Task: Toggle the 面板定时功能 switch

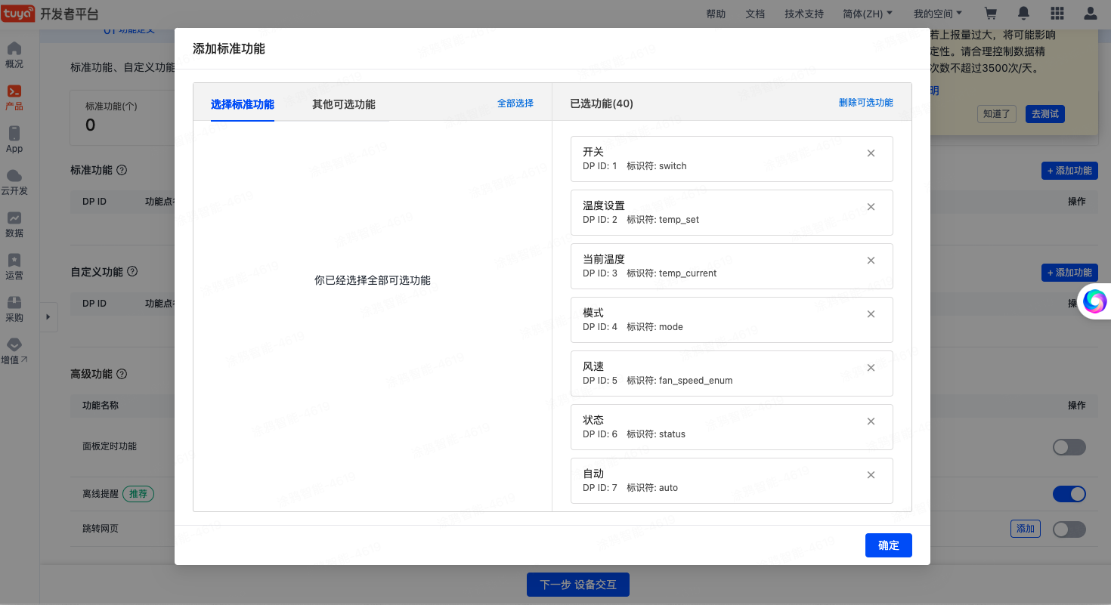Action: 1069,447
